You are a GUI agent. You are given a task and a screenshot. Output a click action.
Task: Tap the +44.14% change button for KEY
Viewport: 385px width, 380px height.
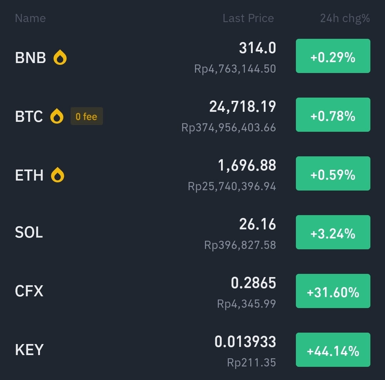click(x=333, y=349)
